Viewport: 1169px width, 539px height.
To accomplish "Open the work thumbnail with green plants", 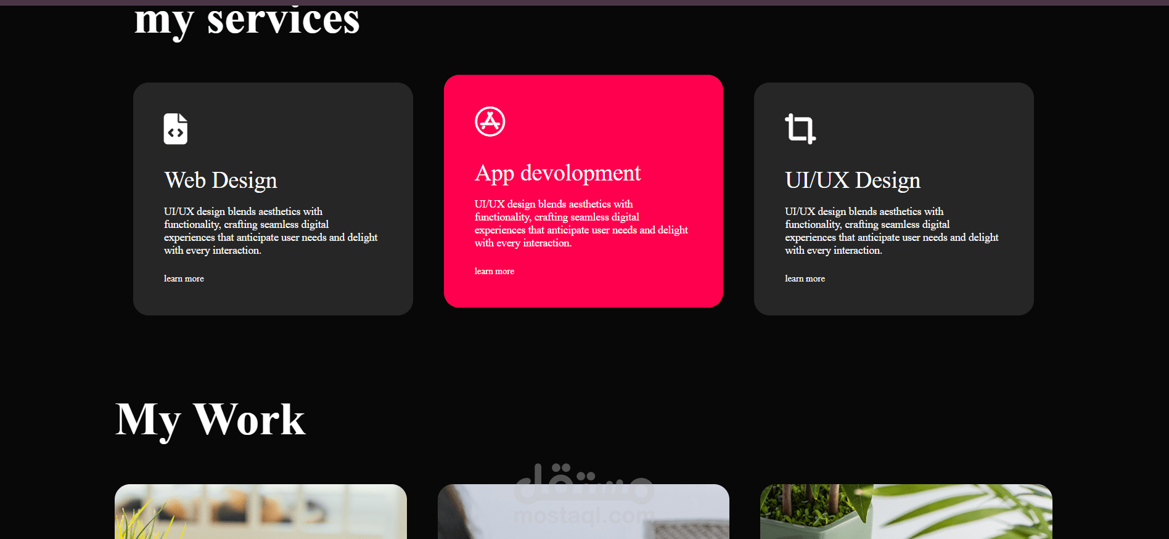I will 906,512.
